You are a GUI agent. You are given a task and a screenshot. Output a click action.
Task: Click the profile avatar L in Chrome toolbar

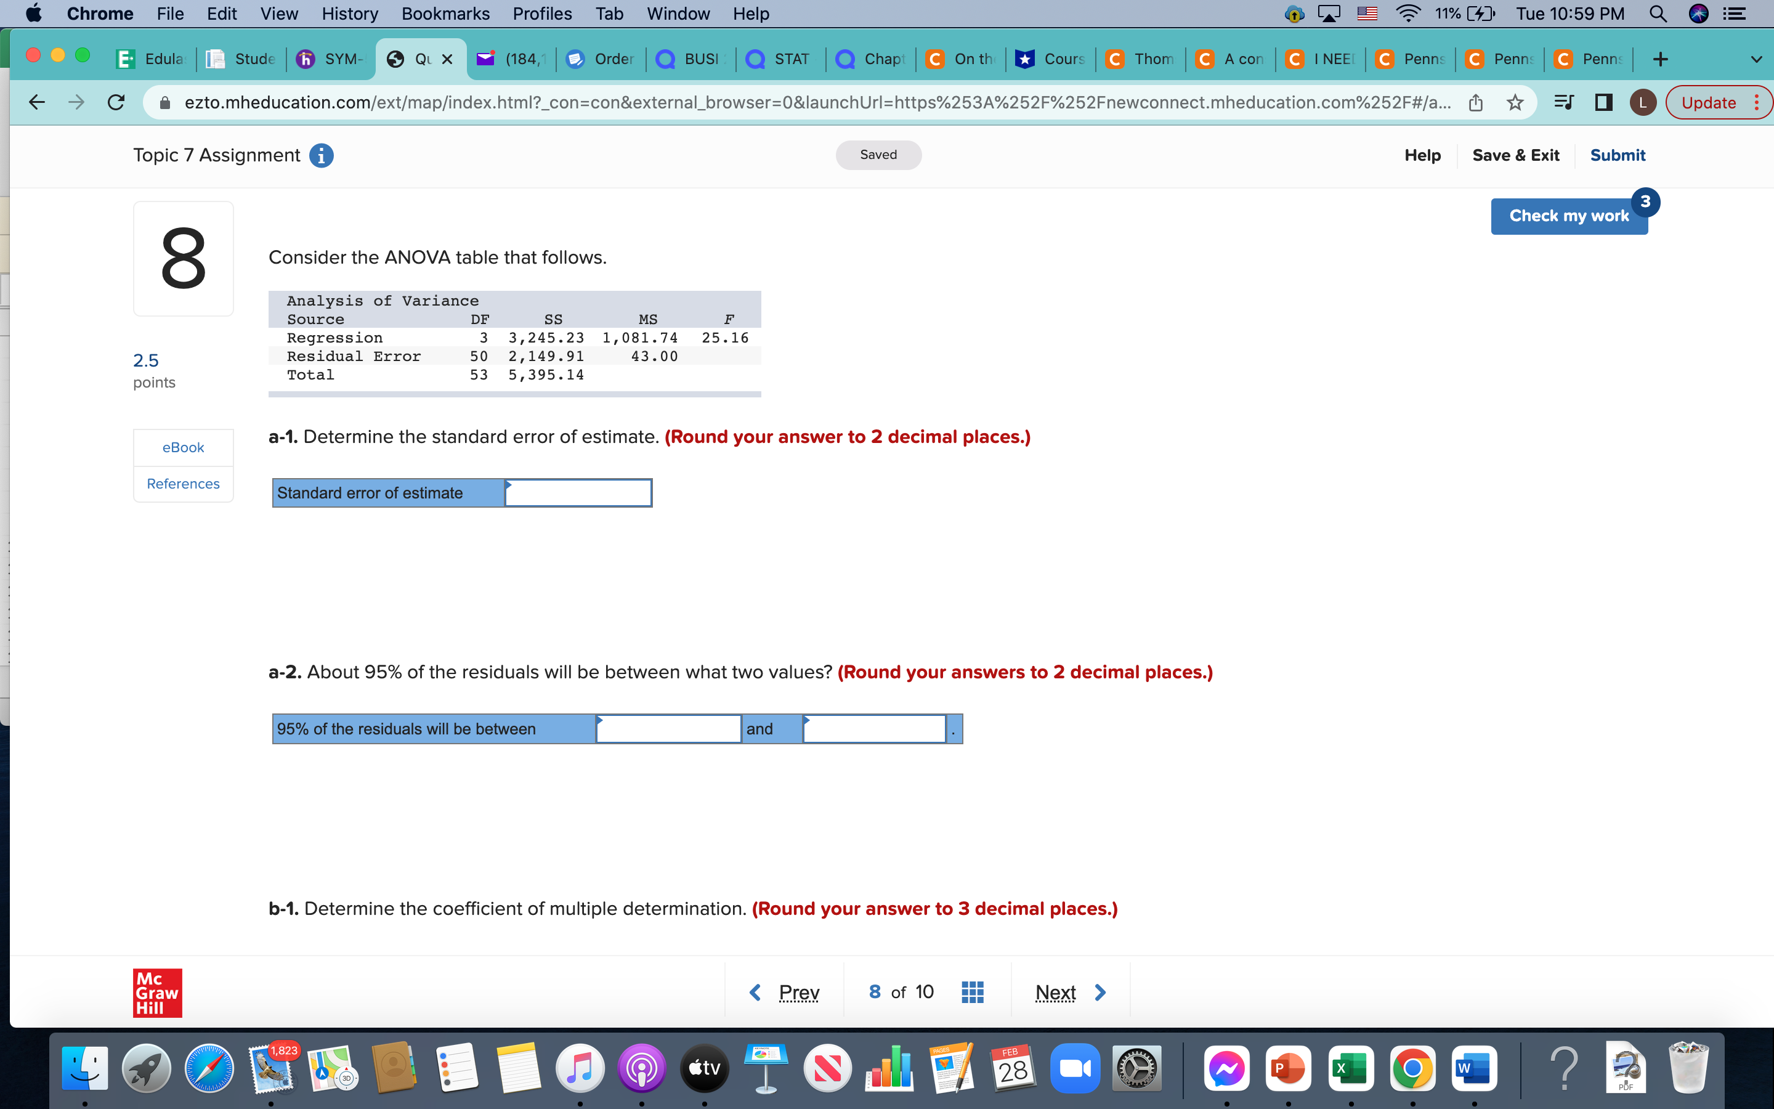click(1642, 102)
